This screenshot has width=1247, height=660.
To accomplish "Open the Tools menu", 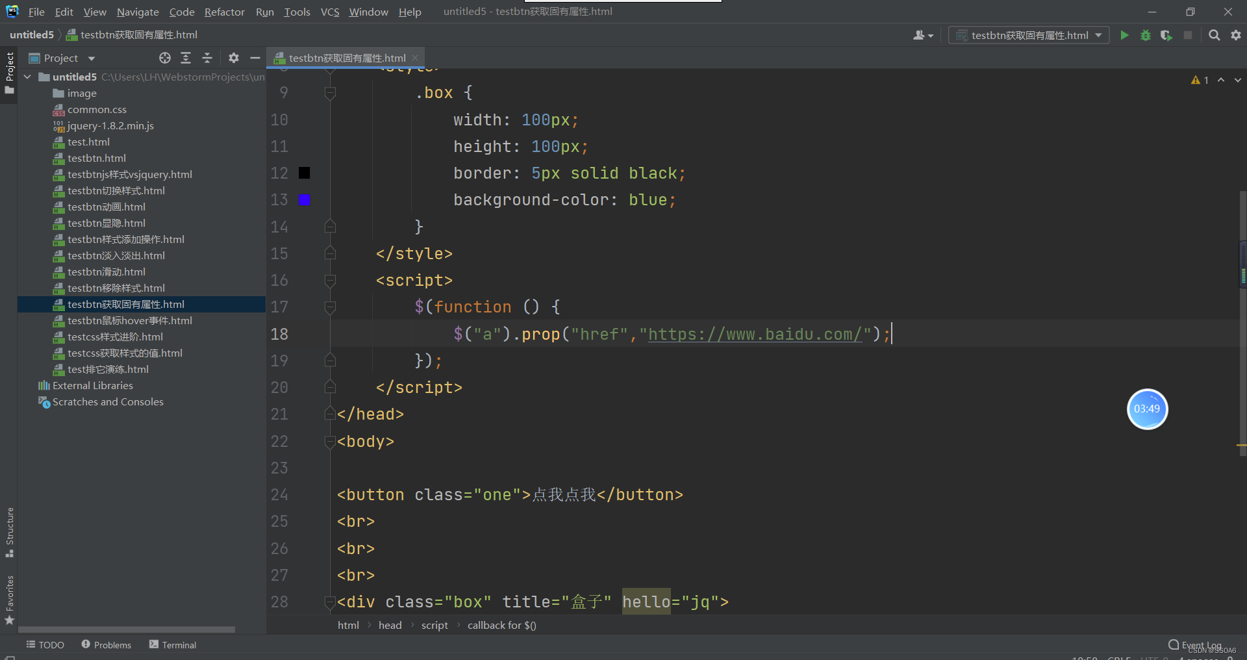I will [x=297, y=12].
